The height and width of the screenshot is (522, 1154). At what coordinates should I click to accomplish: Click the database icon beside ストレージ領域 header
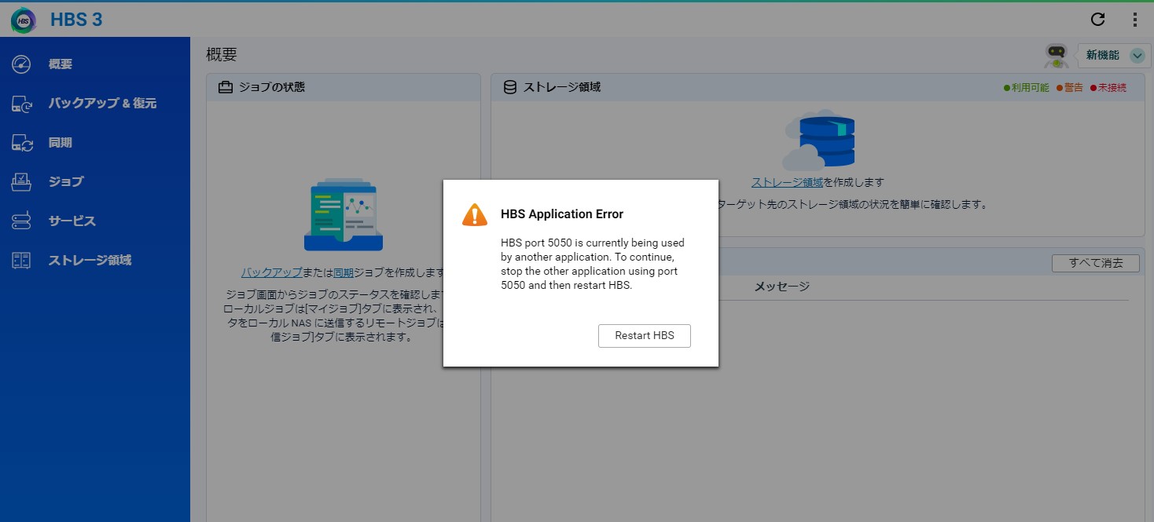point(510,87)
